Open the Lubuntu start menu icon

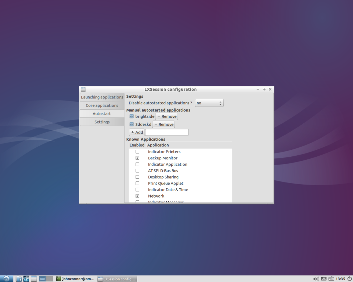point(6,279)
